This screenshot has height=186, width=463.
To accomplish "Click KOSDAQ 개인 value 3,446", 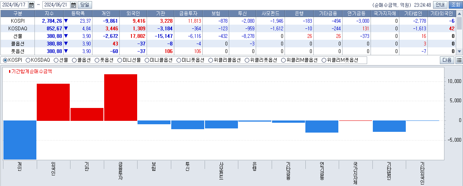I will coord(112,28).
